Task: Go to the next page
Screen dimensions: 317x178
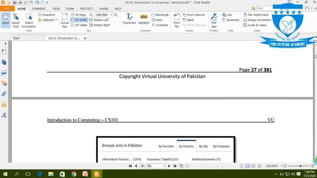Action: (x=169, y=166)
